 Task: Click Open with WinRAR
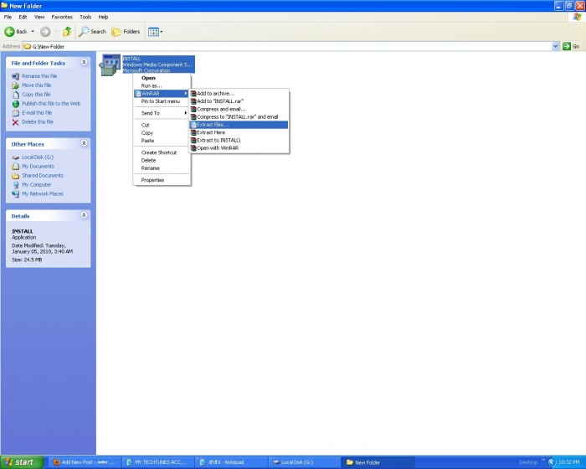[239, 148]
